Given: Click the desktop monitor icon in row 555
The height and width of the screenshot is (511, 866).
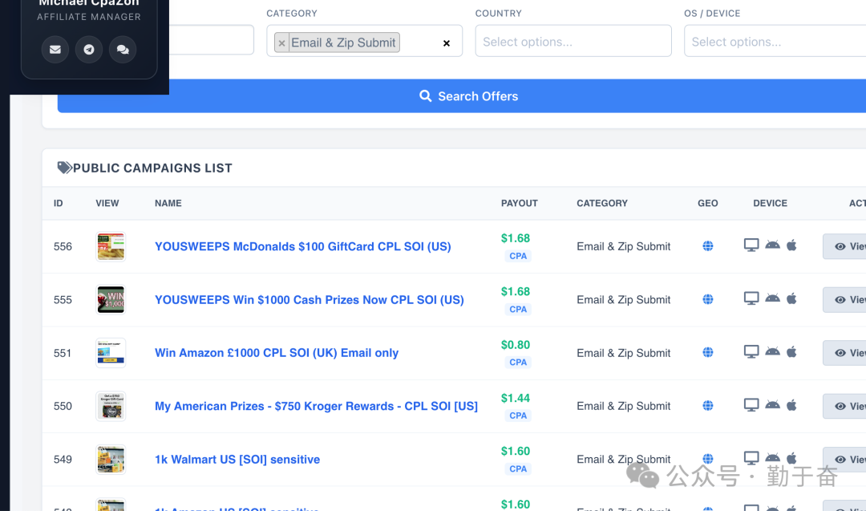Looking at the screenshot, I should [x=751, y=298].
